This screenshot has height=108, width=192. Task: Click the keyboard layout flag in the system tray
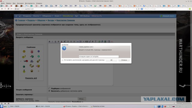tap(173, 106)
